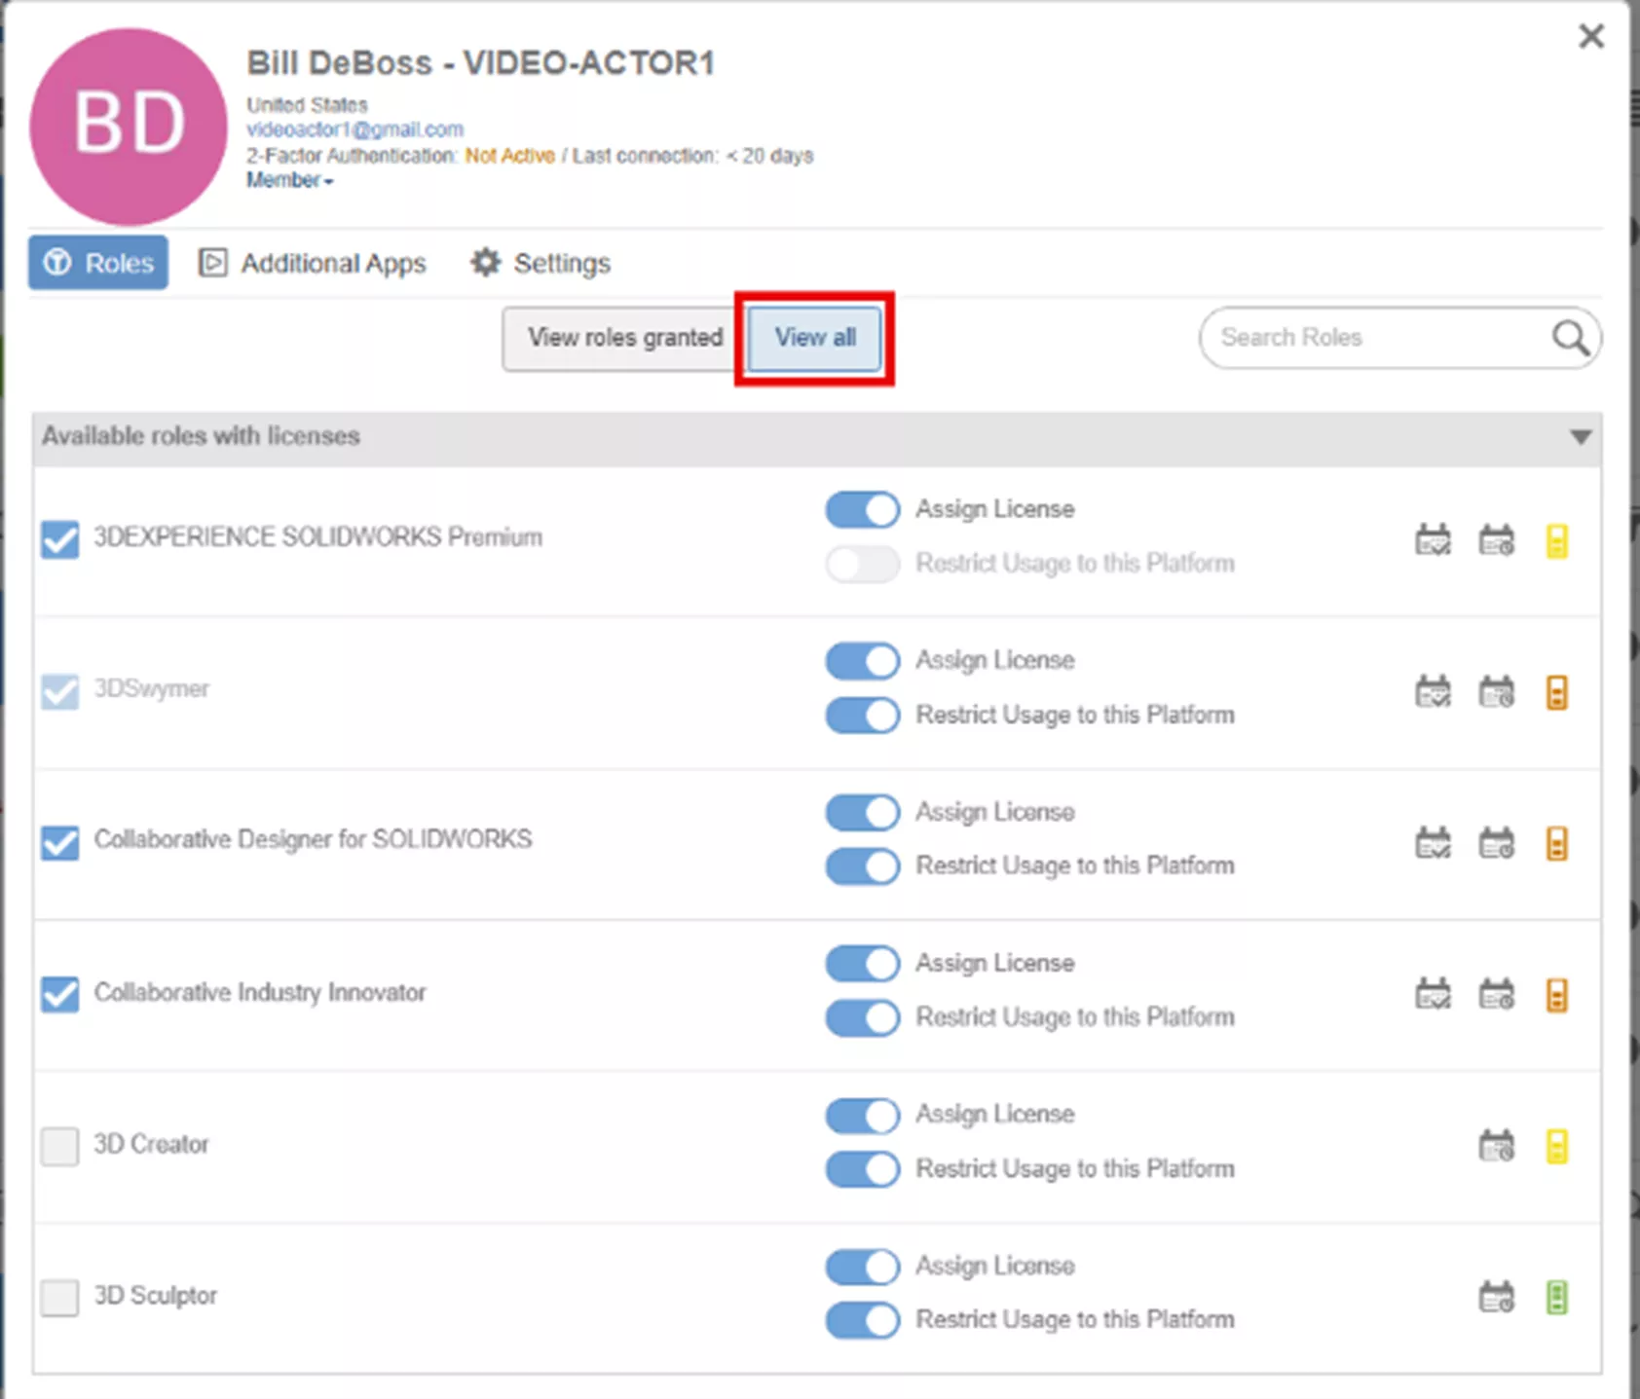Toggle Restrict Usage for 3D Sculptor
This screenshot has height=1399, width=1640.
[863, 1321]
